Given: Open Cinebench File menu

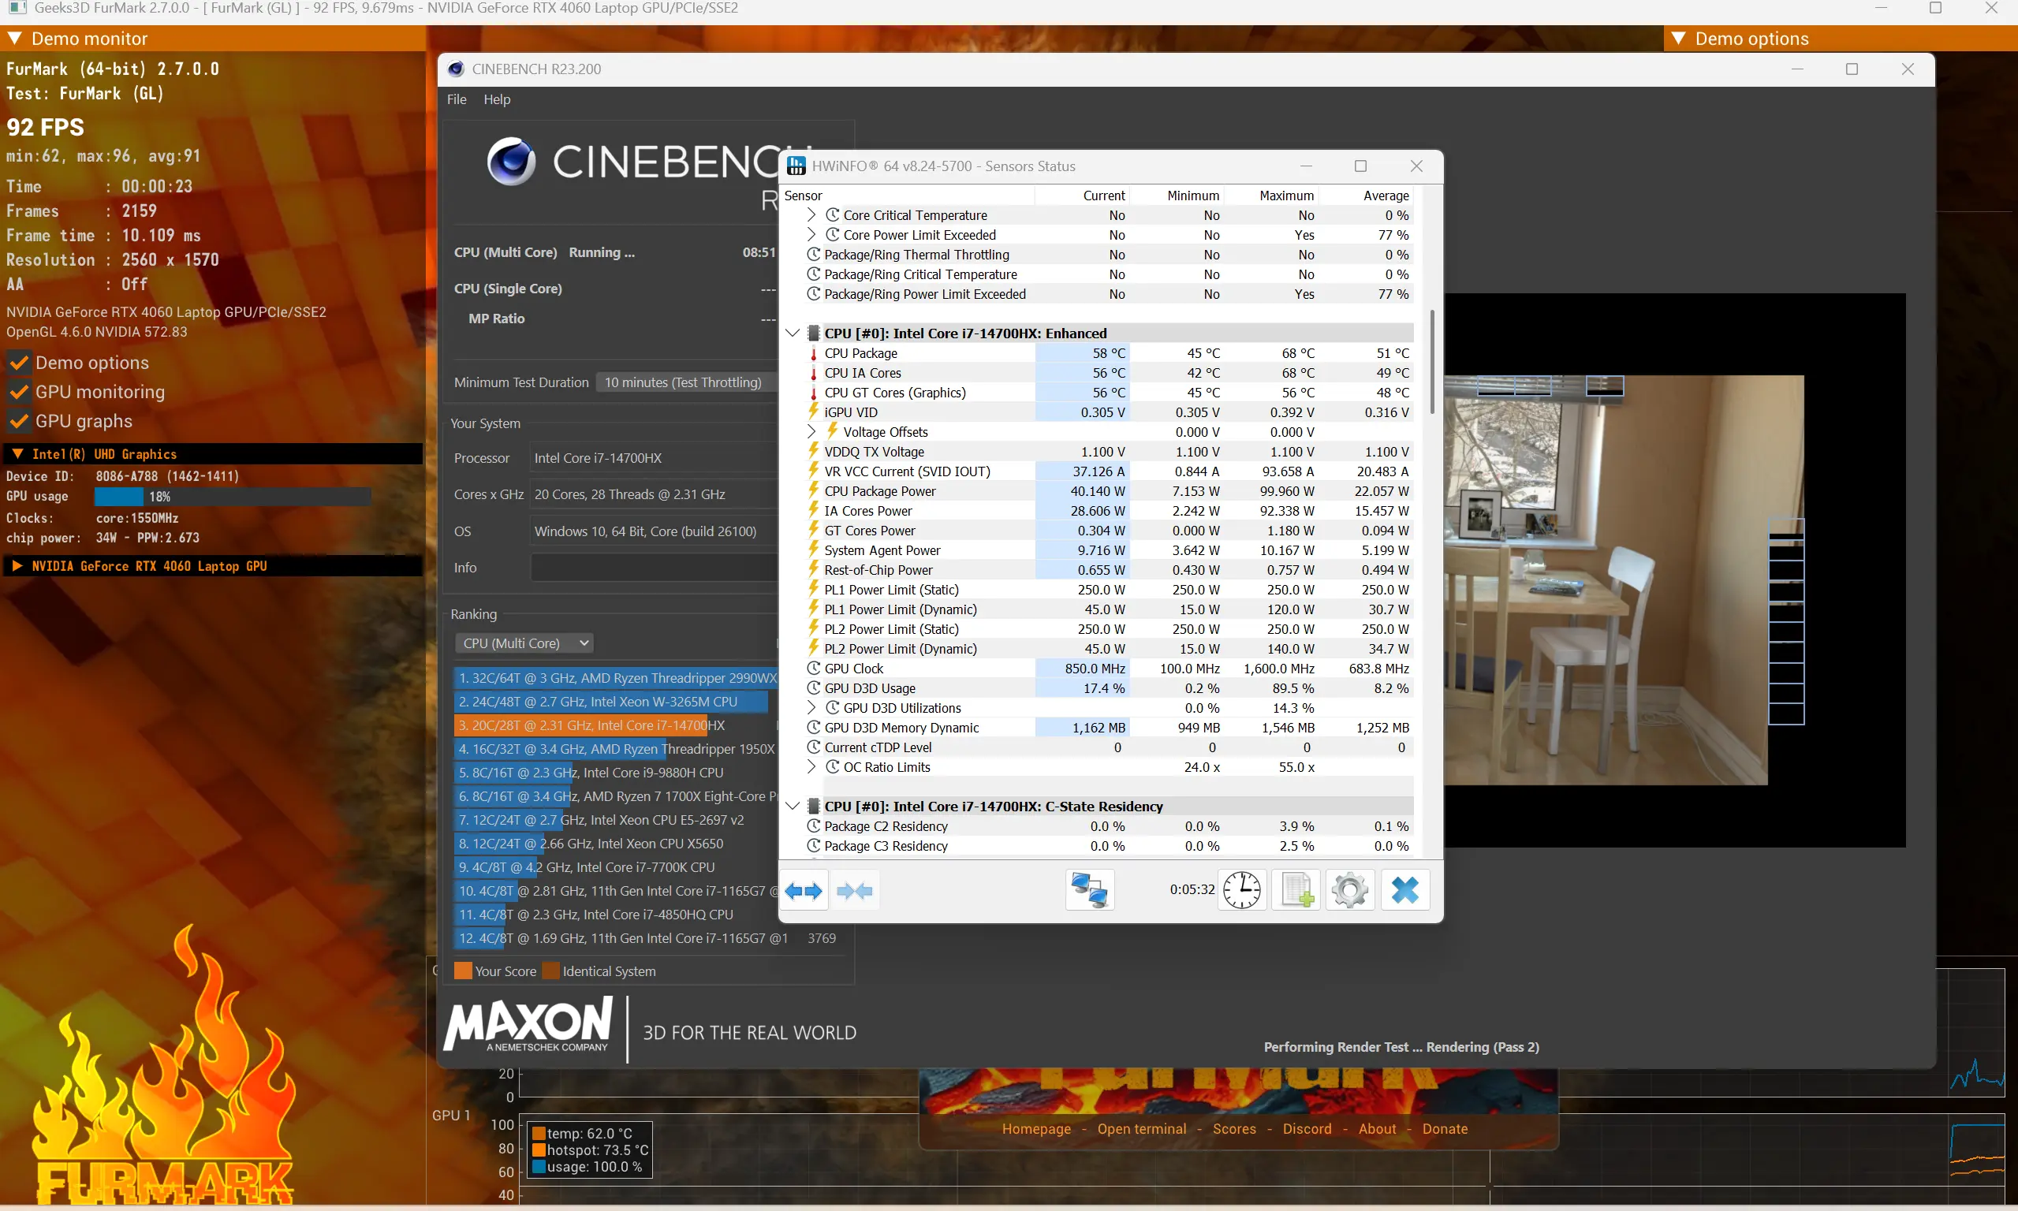Looking at the screenshot, I should (x=457, y=99).
